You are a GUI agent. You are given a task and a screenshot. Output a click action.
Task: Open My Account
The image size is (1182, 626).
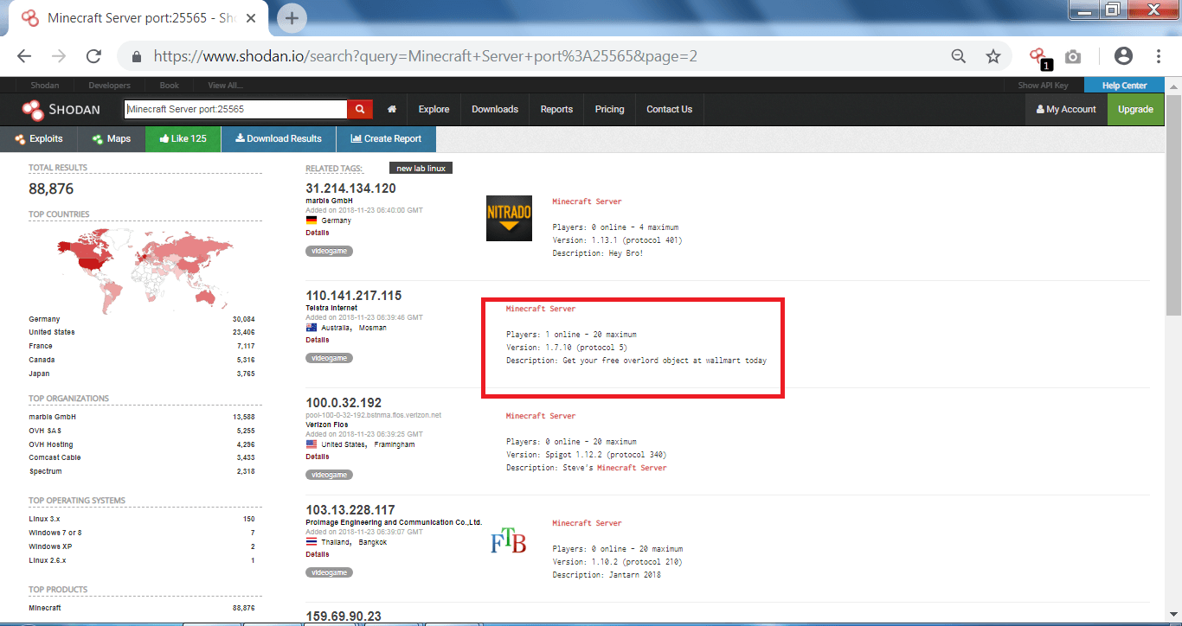(x=1066, y=109)
